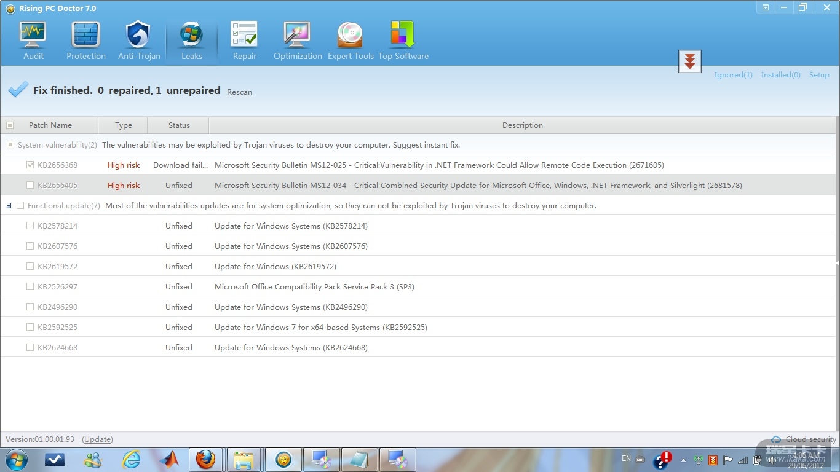Tick the KB2624668 patch checkbox
The width and height of the screenshot is (840, 472).
(30, 348)
